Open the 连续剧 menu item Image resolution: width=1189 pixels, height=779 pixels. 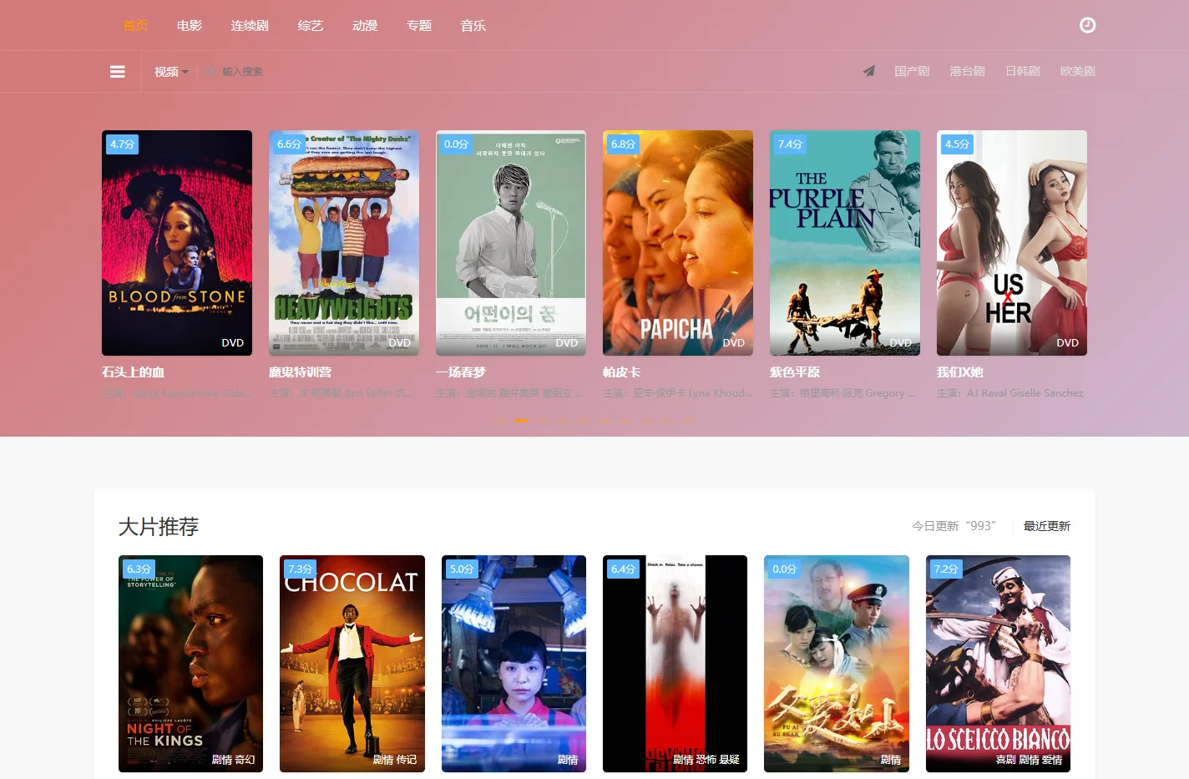pyautogui.click(x=250, y=26)
